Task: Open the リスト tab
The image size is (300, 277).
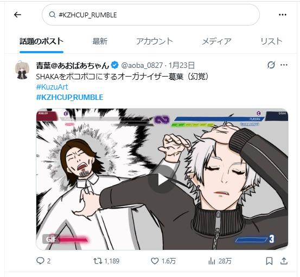Action: point(271,41)
